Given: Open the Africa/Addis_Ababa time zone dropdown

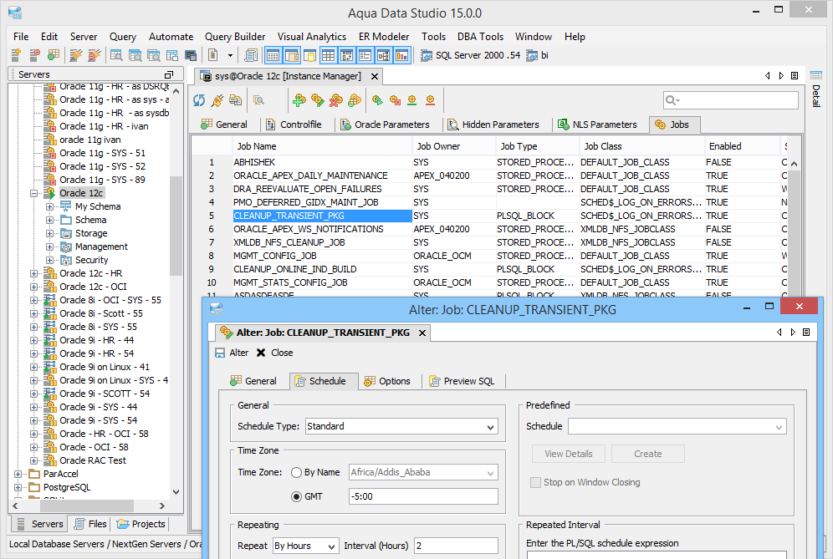Looking at the screenshot, I should coord(490,472).
